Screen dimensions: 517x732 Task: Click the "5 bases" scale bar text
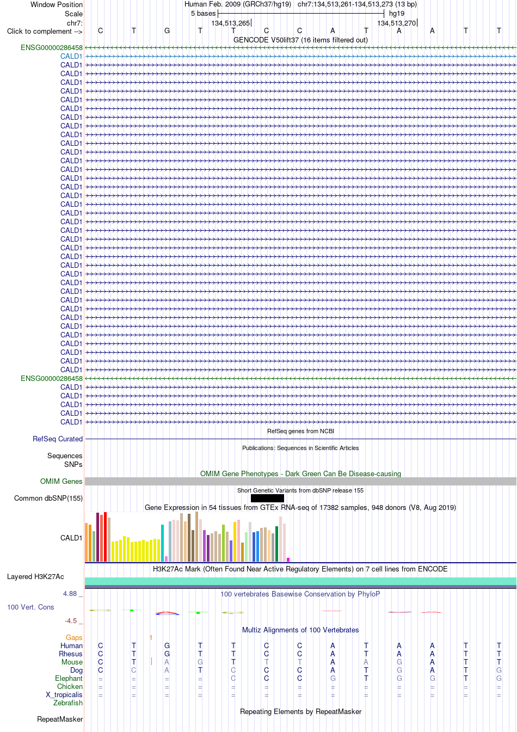point(203,13)
